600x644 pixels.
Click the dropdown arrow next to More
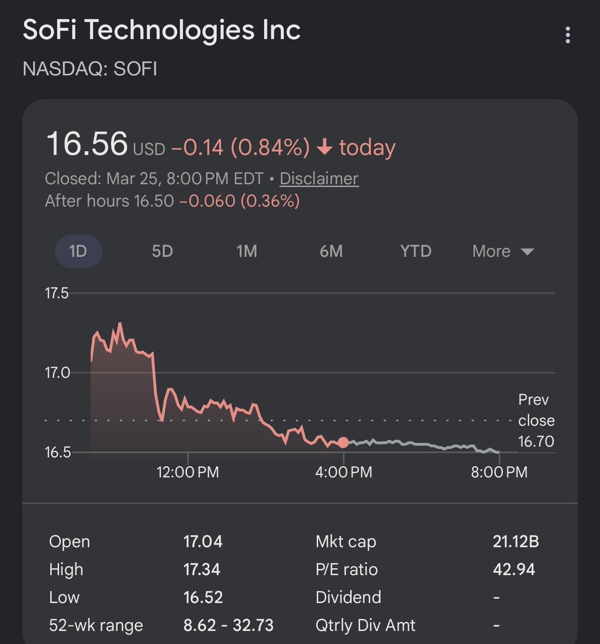coord(527,251)
